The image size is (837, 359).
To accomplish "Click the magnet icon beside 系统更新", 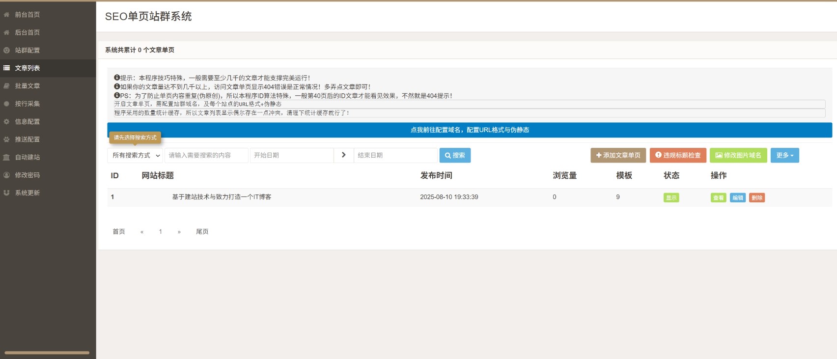I will (x=6, y=193).
